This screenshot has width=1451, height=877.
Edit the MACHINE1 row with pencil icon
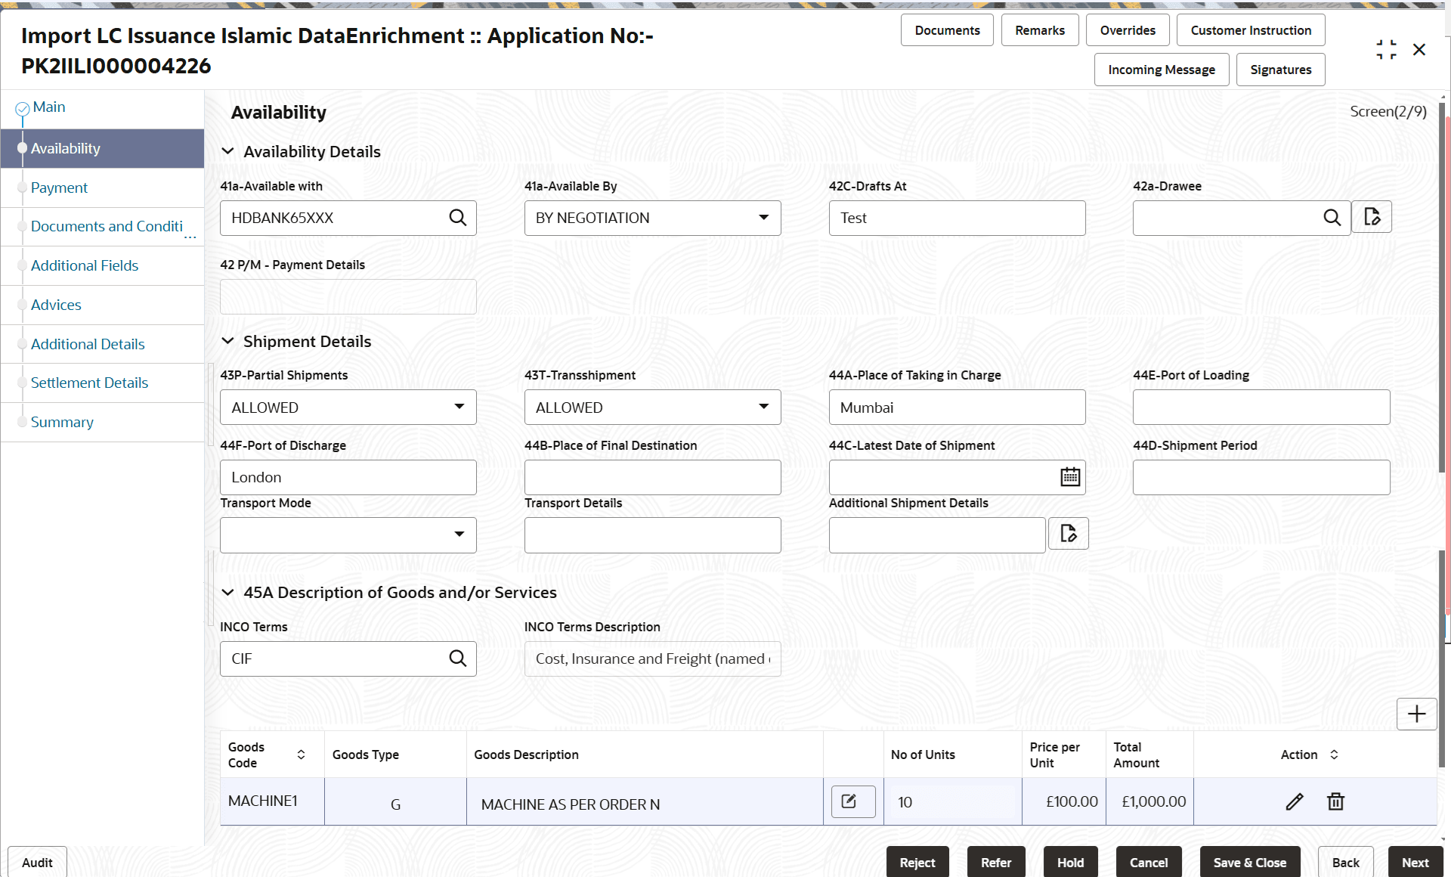click(x=1295, y=801)
